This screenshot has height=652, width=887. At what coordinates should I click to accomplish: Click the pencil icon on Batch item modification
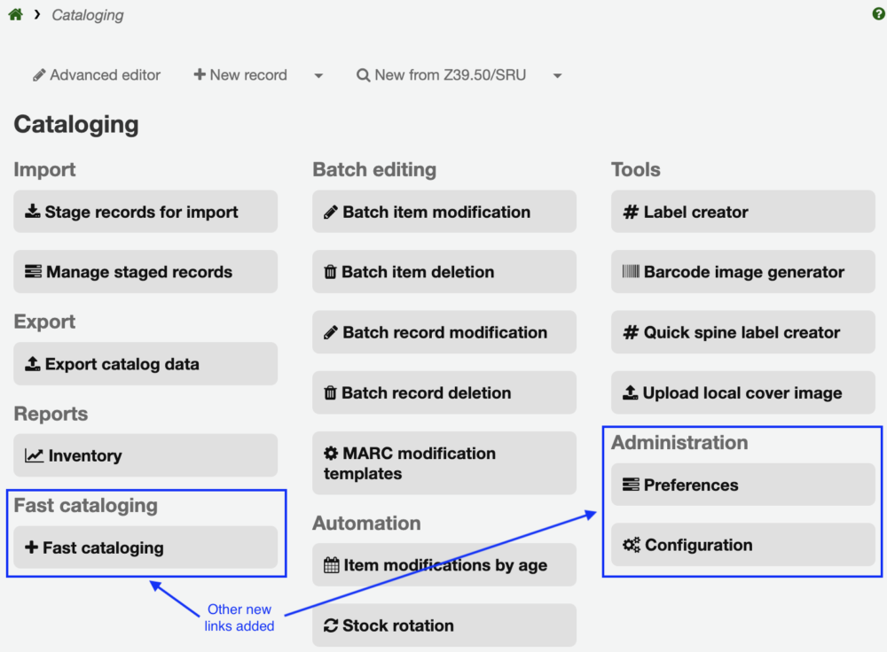pyautogui.click(x=330, y=211)
